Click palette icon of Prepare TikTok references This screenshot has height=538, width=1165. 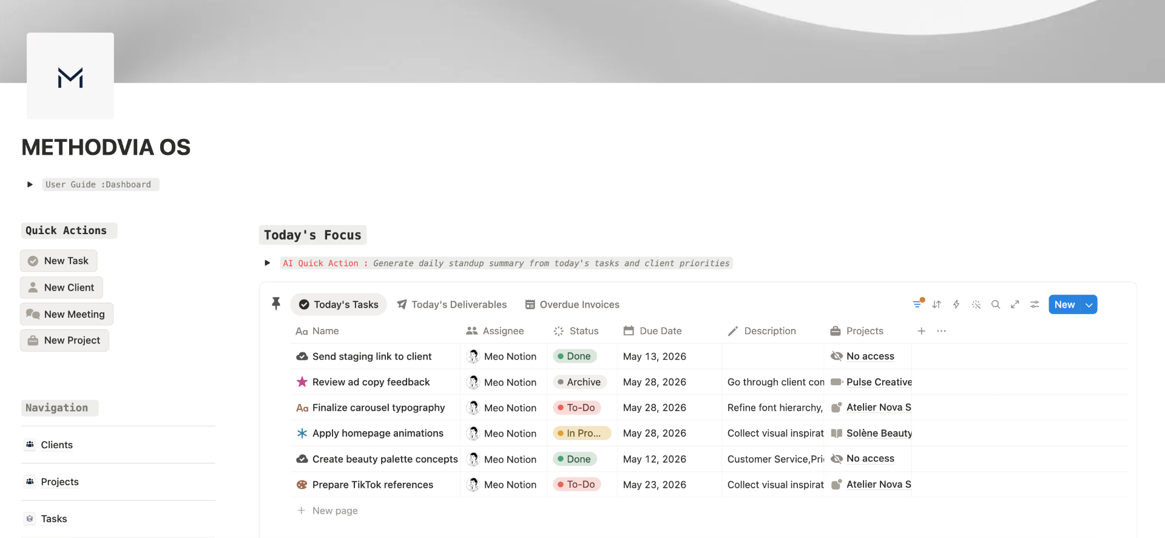click(x=302, y=485)
